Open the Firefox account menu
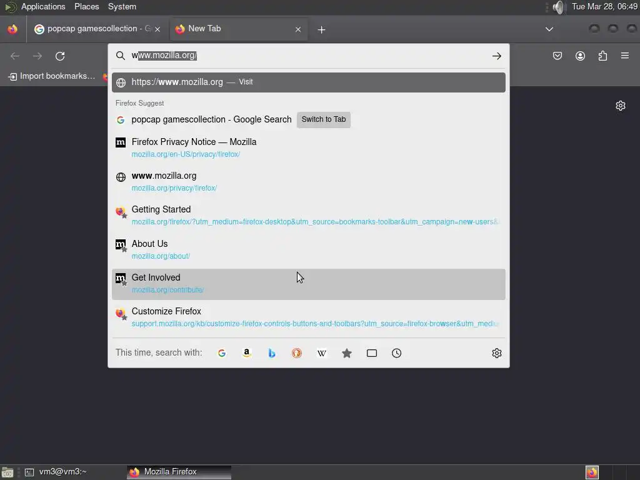The height and width of the screenshot is (480, 640). click(x=580, y=56)
